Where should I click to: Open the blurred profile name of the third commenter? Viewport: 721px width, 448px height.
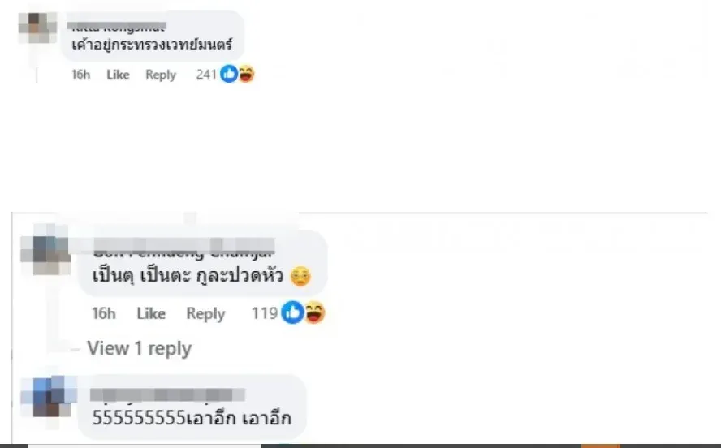coord(167,394)
